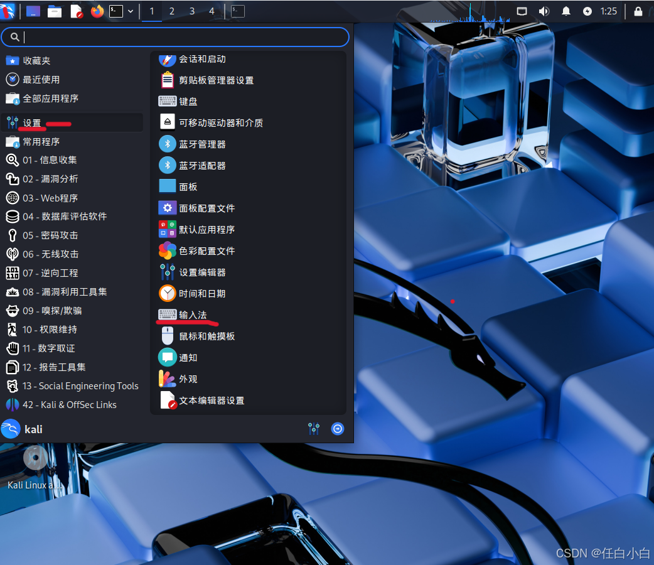Click the volume speaker icon
The image size is (654, 565).
coord(544,11)
